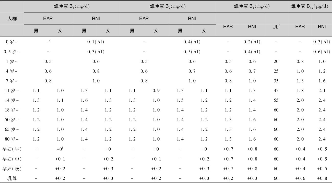This screenshot has height=183, width=332.
Task: Click the 0.5 岁~ row label
Action: click(12, 52)
